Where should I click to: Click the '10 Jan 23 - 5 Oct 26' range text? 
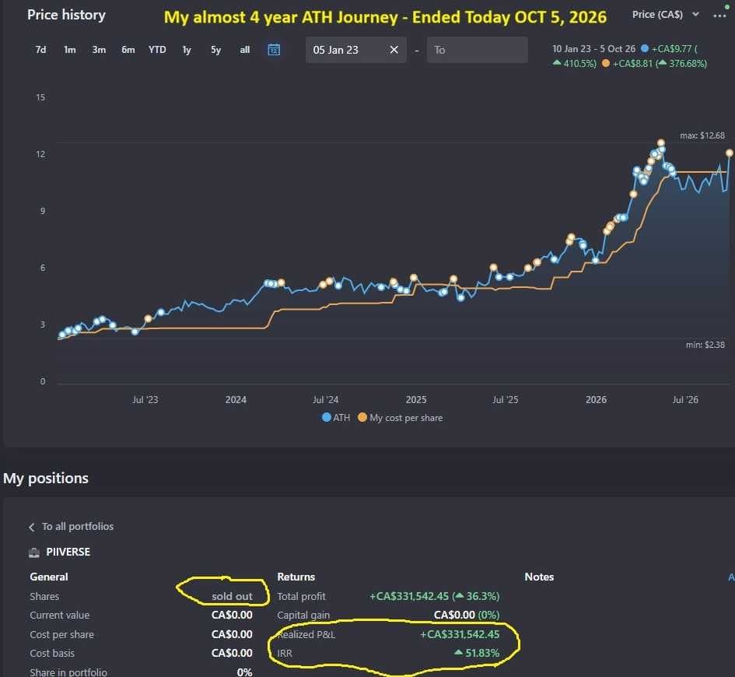coord(593,49)
